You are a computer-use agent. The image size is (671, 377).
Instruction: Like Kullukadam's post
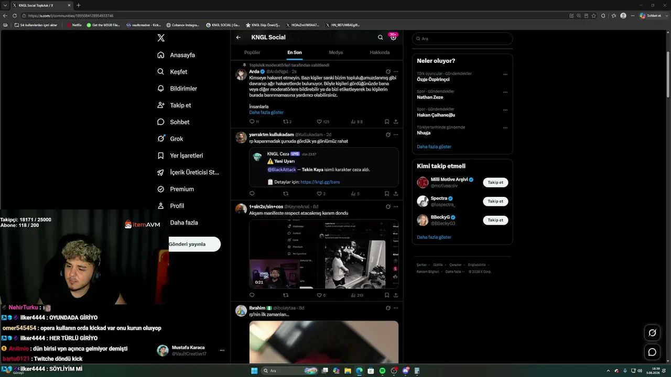tap(321, 194)
